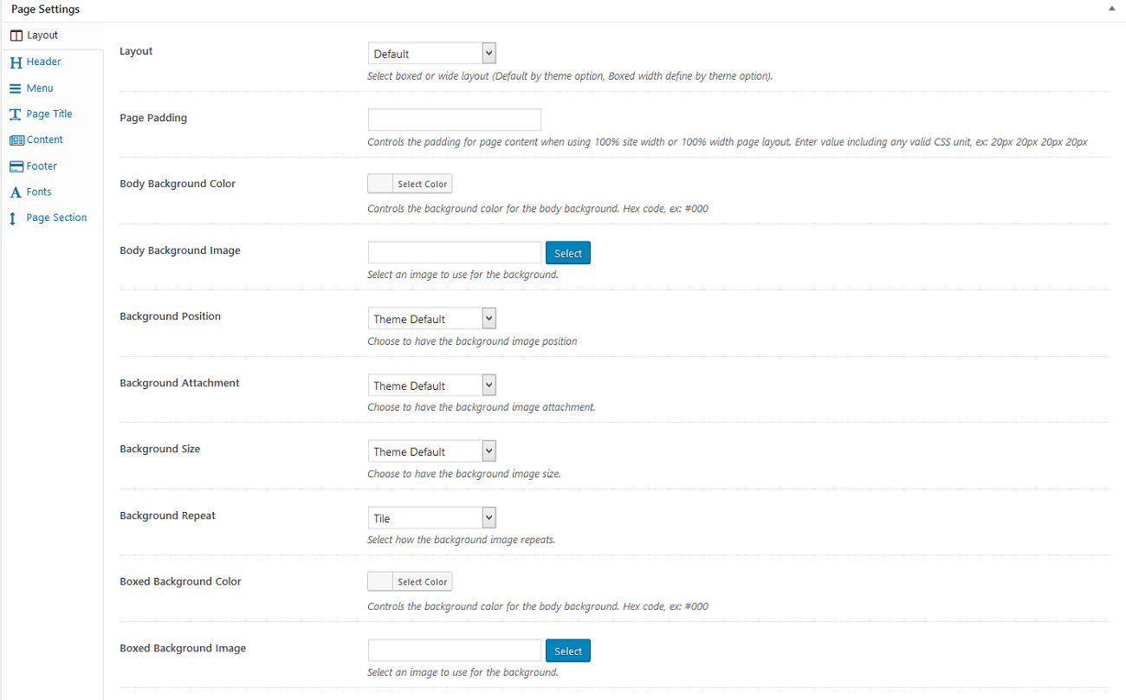The height and width of the screenshot is (700, 1126).
Task: Click the Body Background Image label
Action: (x=180, y=250)
